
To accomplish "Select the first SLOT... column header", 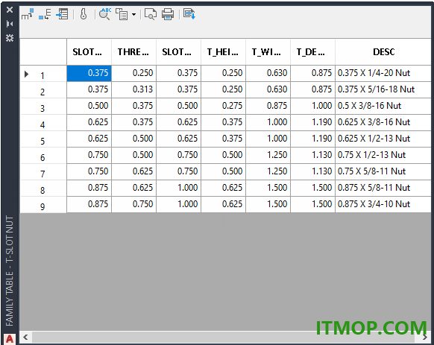I will coord(89,52).
